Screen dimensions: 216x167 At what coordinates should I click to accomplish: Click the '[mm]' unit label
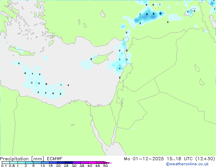[37, 159]
